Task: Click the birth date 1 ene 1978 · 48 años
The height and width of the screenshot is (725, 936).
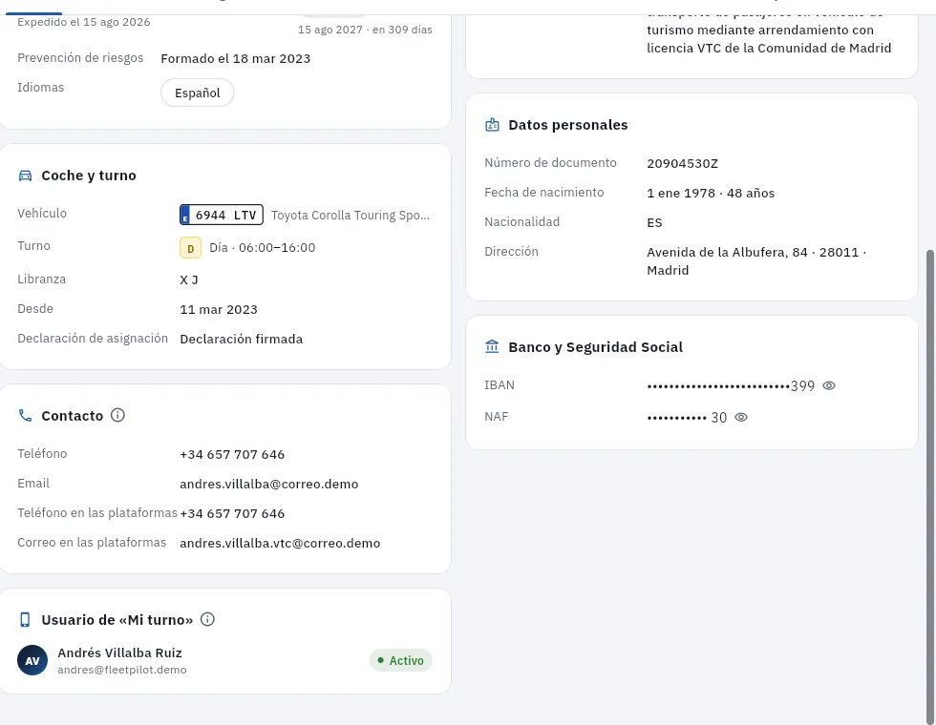Action: (x=711, y=193)
